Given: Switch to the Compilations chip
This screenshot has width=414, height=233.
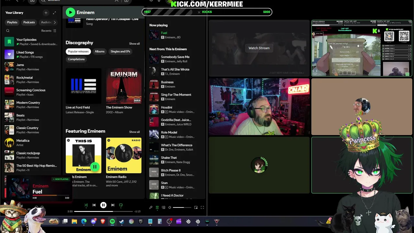Looking at the screenshot, I should [x=76, y=59].
